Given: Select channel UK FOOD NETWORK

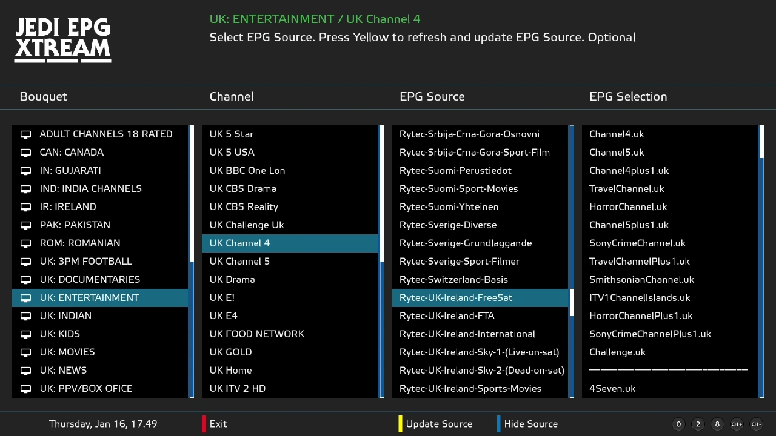Looking at the screenshot, I should coord(290,334).
